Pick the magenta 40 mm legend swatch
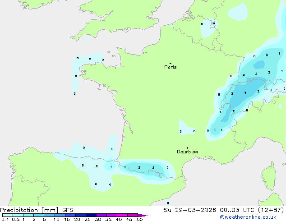 [122, 215]
